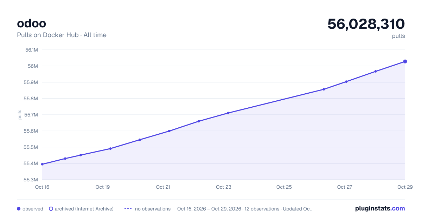Click the 55.5M y-axis label
This screenshot has width=422, height=221.
[x=31, y=147]
